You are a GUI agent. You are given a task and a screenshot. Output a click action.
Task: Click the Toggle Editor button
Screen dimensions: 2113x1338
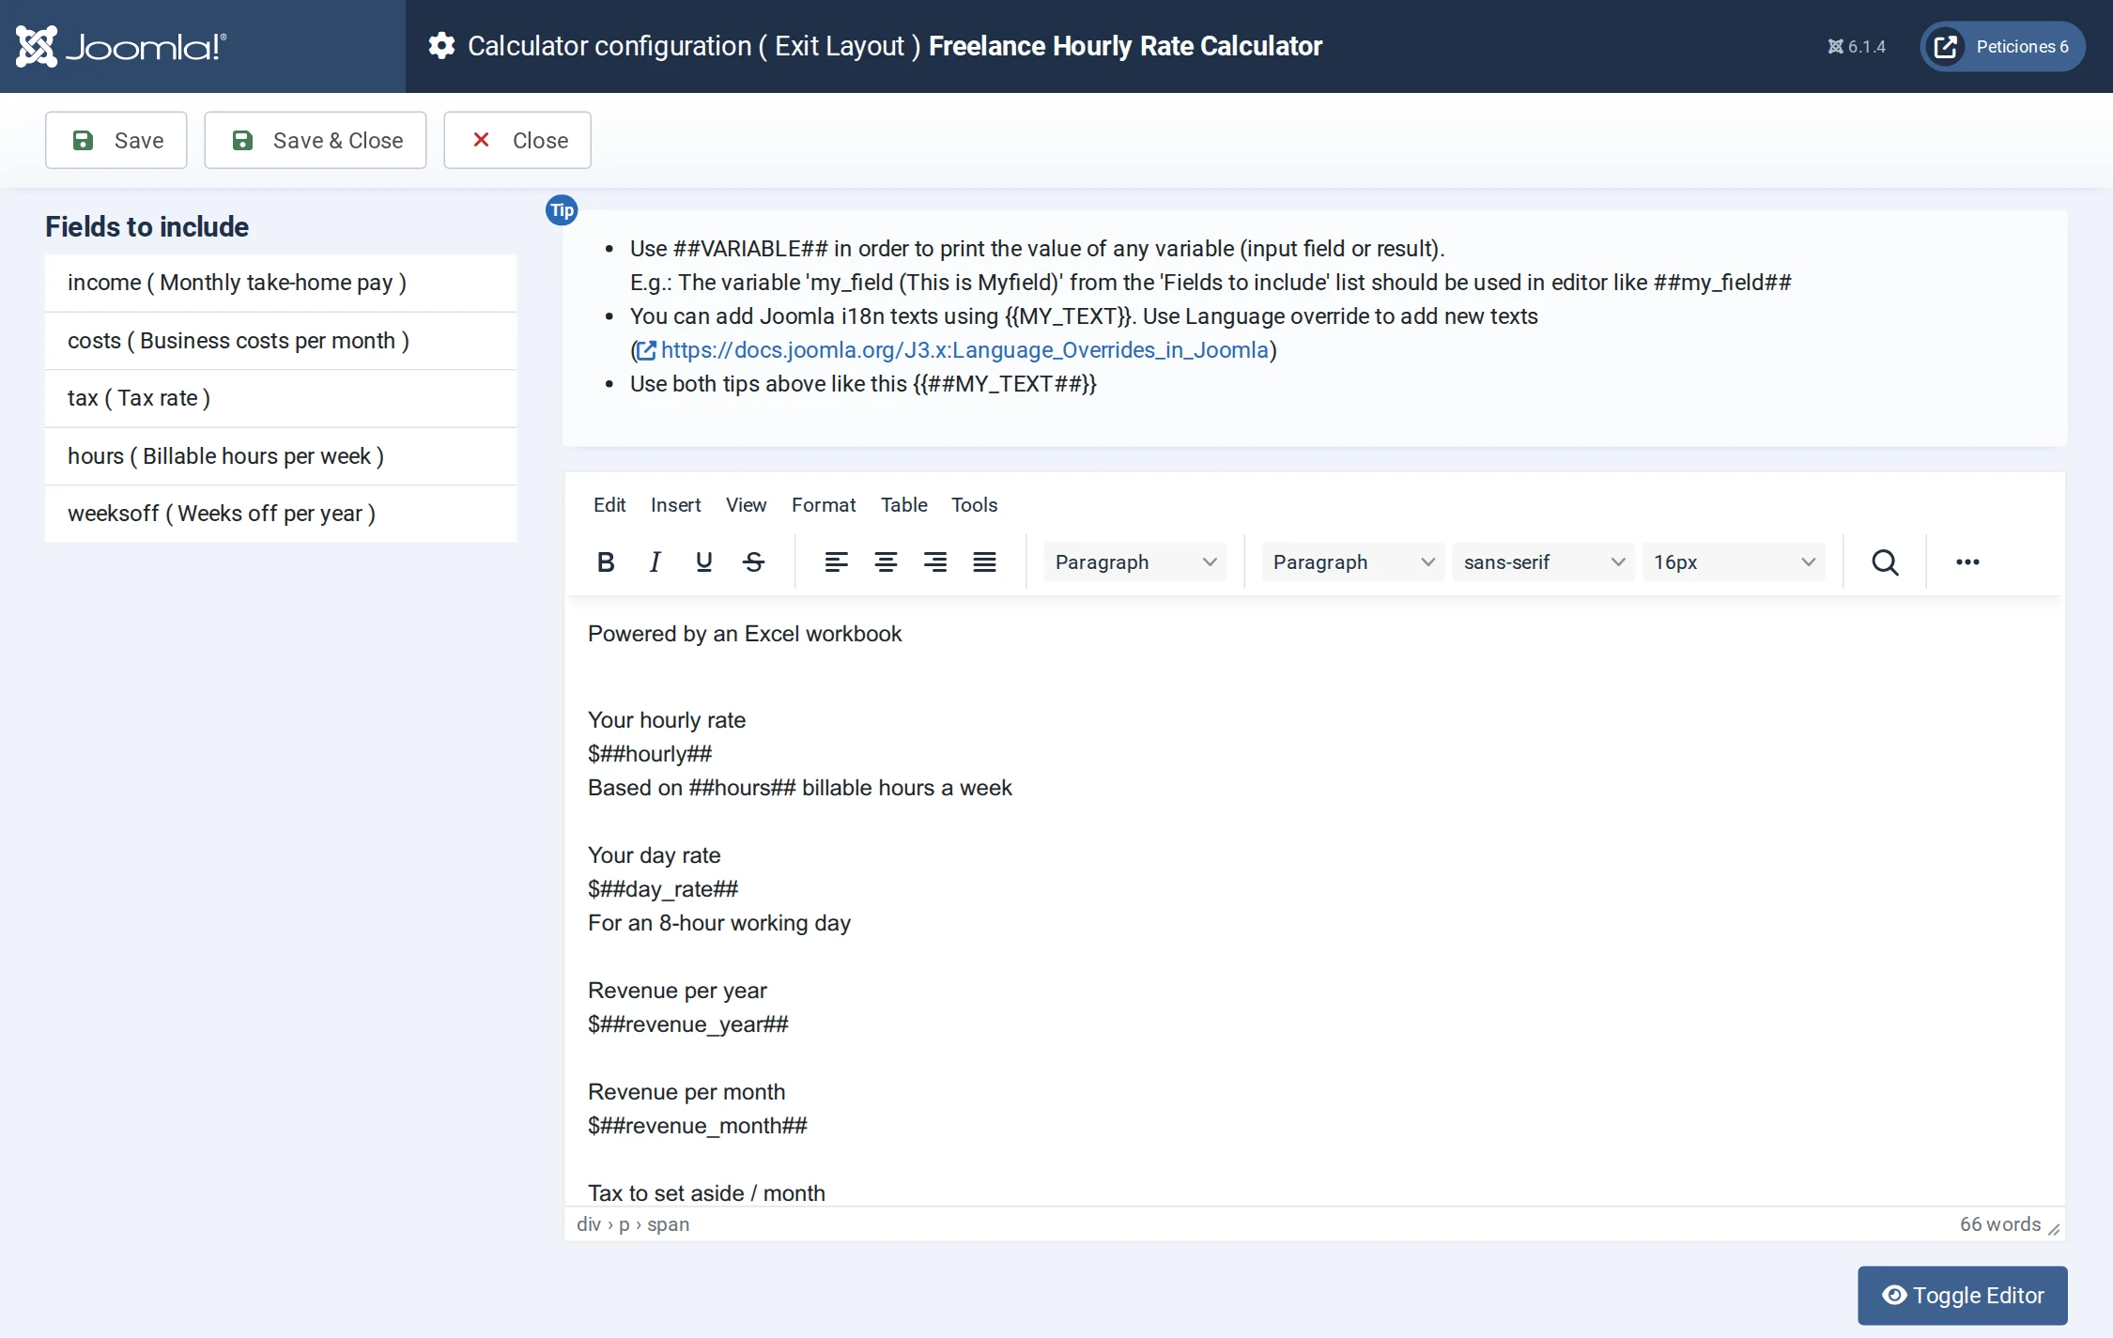(1963, 1296)
